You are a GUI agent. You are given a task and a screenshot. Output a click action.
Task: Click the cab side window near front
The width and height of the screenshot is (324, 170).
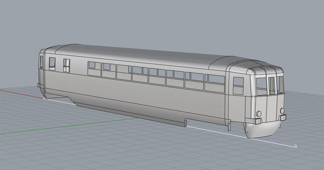coord(238,85)
